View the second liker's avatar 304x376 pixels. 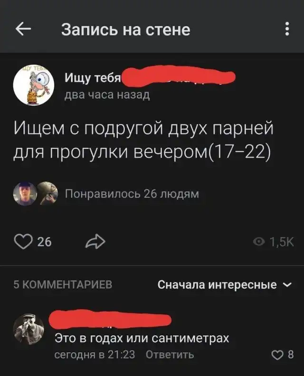point(48,193)
